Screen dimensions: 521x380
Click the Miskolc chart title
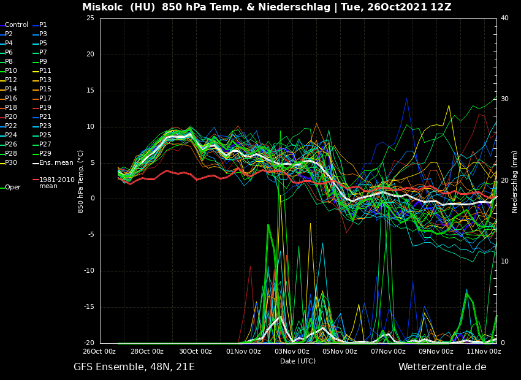[267, 7]
